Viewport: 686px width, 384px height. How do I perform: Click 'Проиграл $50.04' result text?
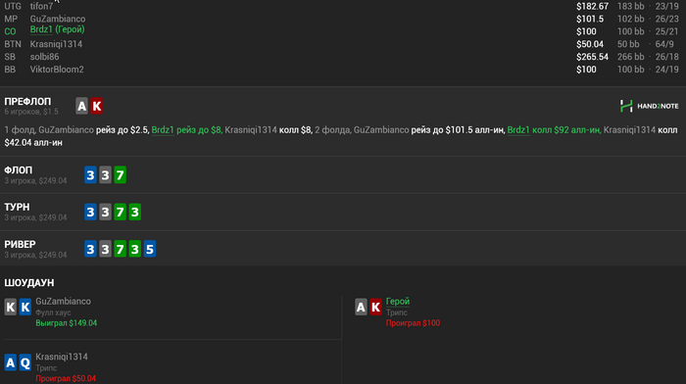[x=66, y=378]
